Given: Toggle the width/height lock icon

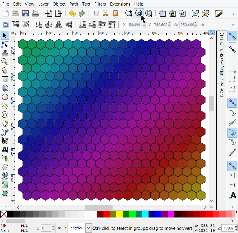Looking at the screenshot, I should point(202,25).
